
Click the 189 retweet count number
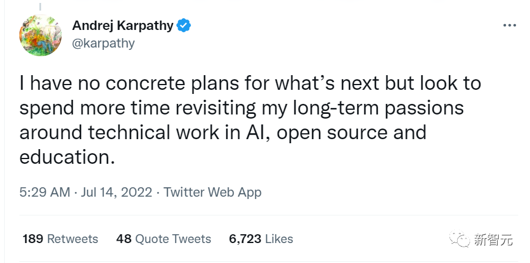pyautogui.click(x=33, y=239)
